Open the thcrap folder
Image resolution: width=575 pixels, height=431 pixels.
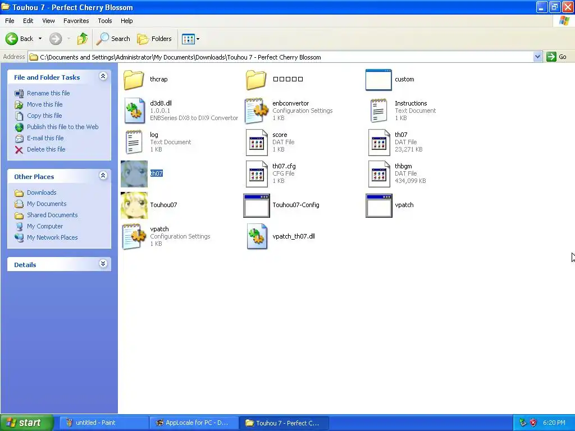tap(134, 80)
